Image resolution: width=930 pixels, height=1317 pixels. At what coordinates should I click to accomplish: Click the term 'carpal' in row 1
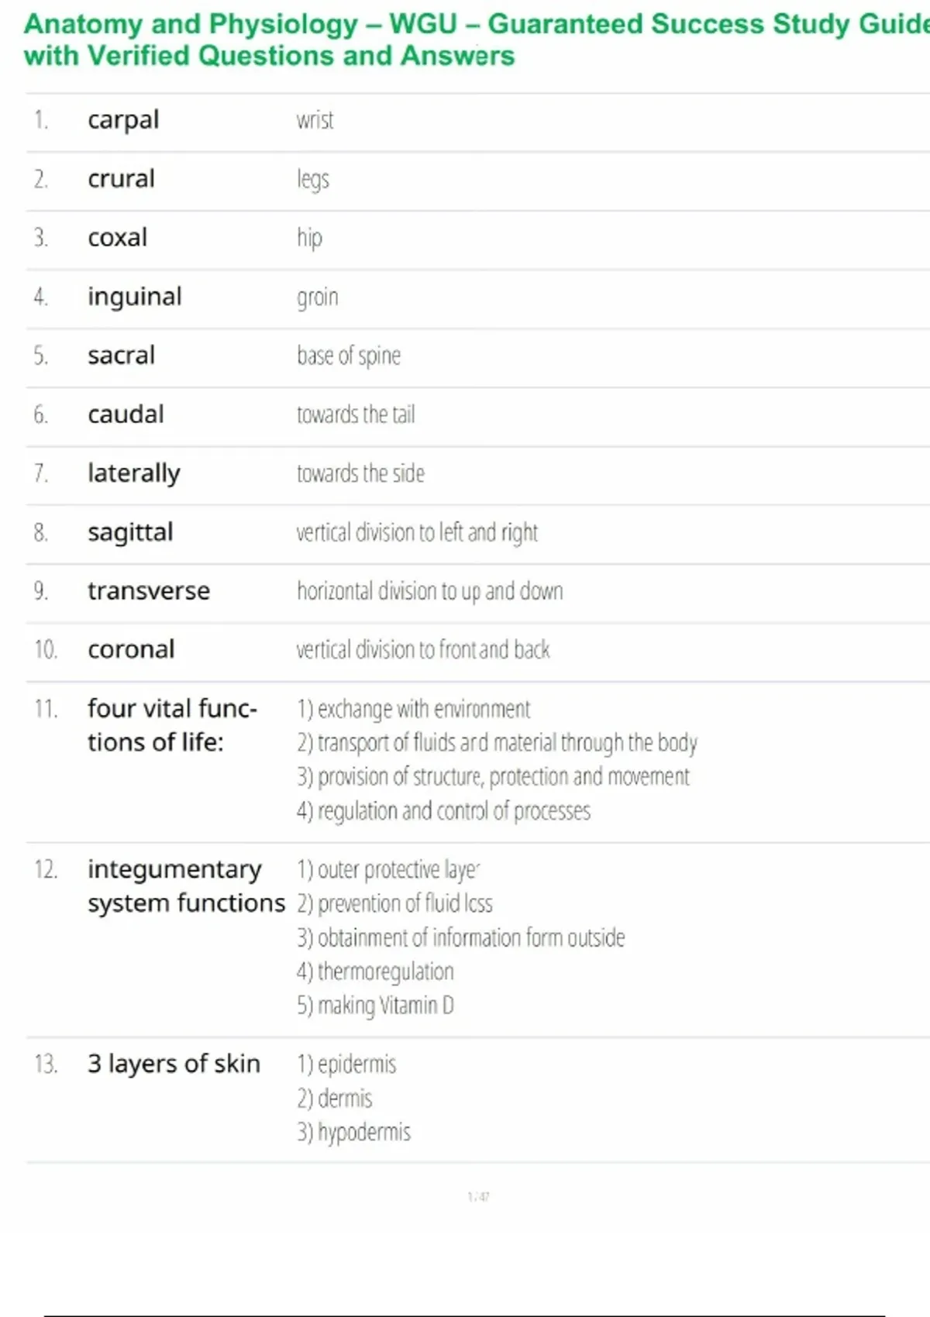[123, 120]
